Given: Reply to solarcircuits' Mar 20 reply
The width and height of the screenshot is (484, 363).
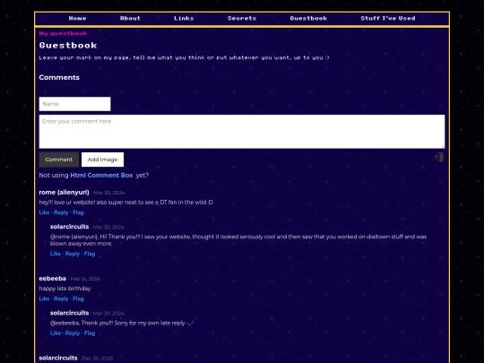Looking at the screenshot, I should coord(73,333).
